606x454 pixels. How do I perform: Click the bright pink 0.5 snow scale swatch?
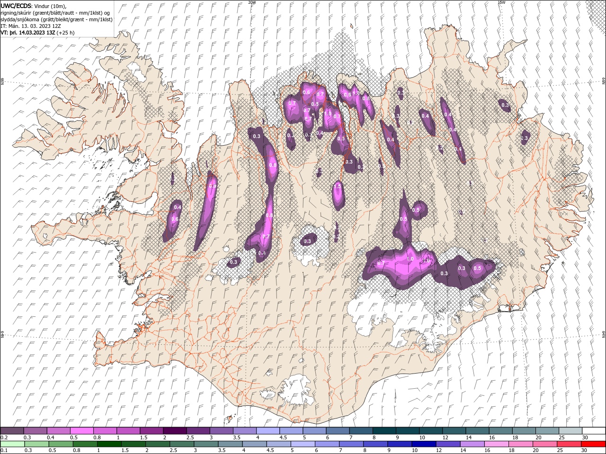coord(81,431)
